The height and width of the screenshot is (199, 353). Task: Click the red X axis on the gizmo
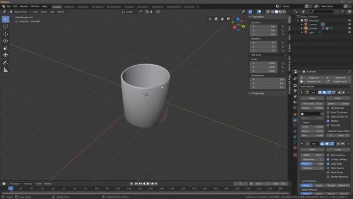(234, 27)
